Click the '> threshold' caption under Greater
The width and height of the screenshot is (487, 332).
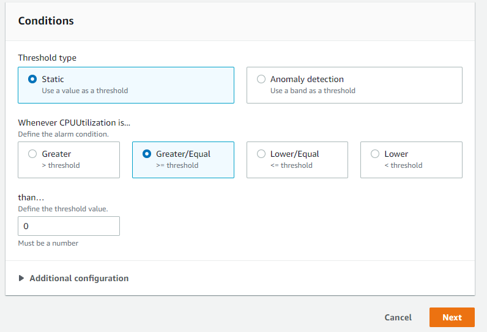(x=61, y=165)
